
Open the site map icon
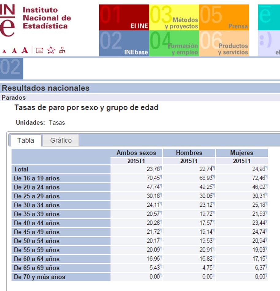[x=62, y=51]
